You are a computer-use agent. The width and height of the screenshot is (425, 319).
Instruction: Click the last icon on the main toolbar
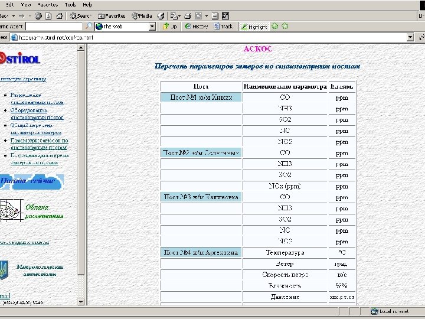coord(225,16)
